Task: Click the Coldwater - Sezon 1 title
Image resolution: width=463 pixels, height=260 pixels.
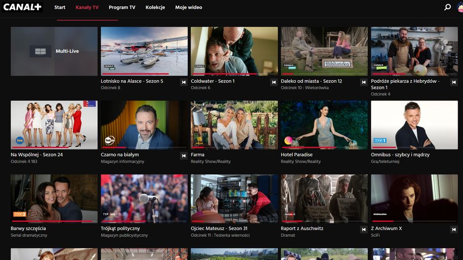Action: [x=213, y=81]
